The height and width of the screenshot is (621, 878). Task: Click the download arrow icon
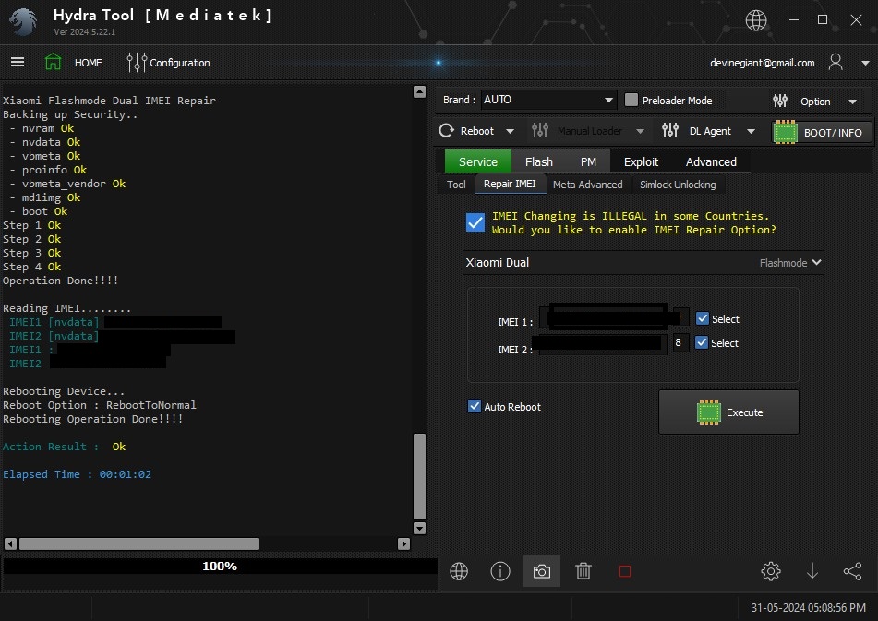(x=812, y=571)
